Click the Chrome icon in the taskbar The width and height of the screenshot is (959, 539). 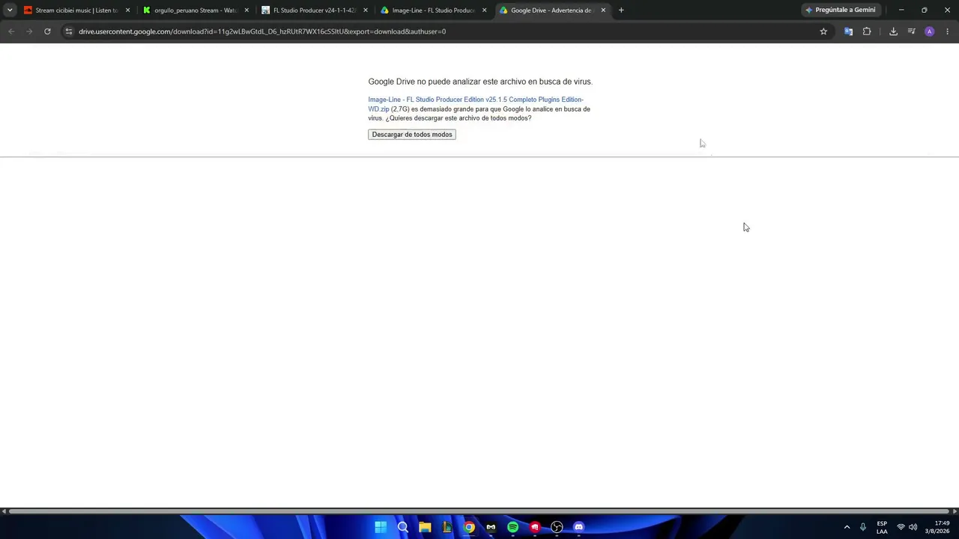pos(469,527)
